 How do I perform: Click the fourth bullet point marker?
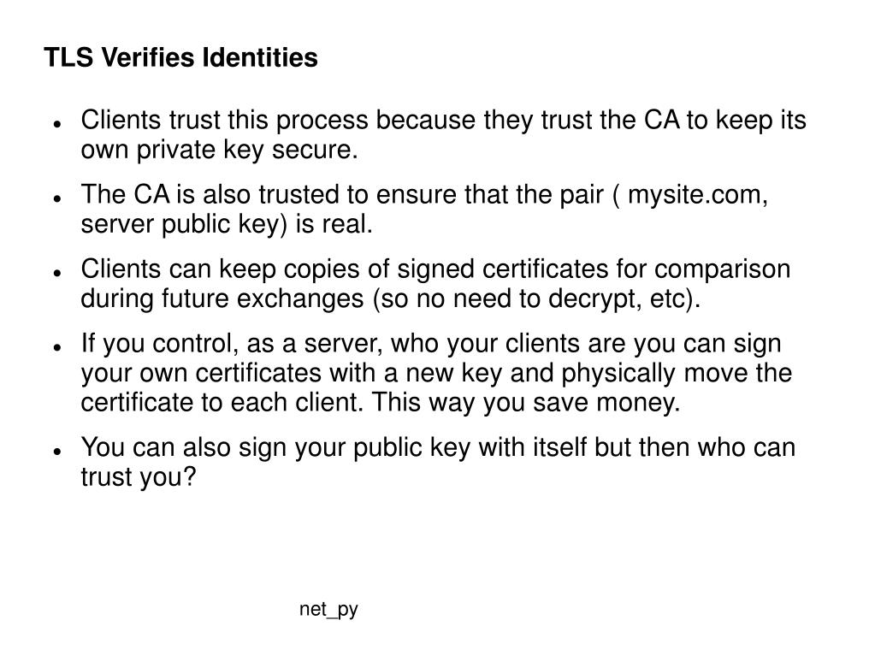[57, 347]
